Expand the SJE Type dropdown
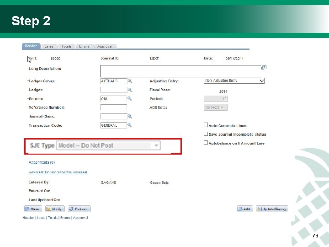Screen dimensions: 329x247 point(108,145)
